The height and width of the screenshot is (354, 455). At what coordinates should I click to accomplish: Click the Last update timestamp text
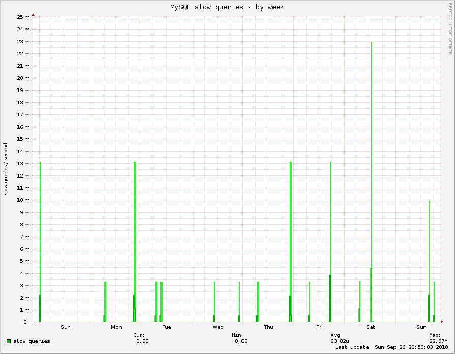coord(391,347)
